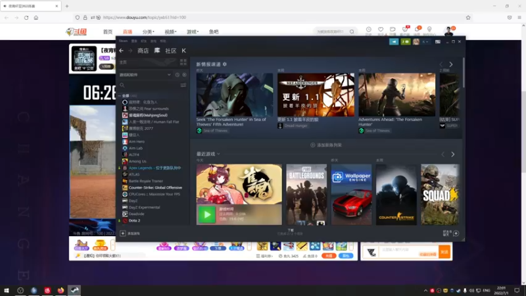Open the K profile tab in Steam

click(184, 51)
